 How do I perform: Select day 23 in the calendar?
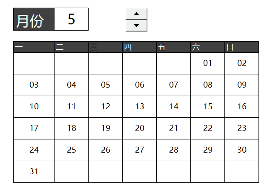pyautogui.click(x=242, y=128)
